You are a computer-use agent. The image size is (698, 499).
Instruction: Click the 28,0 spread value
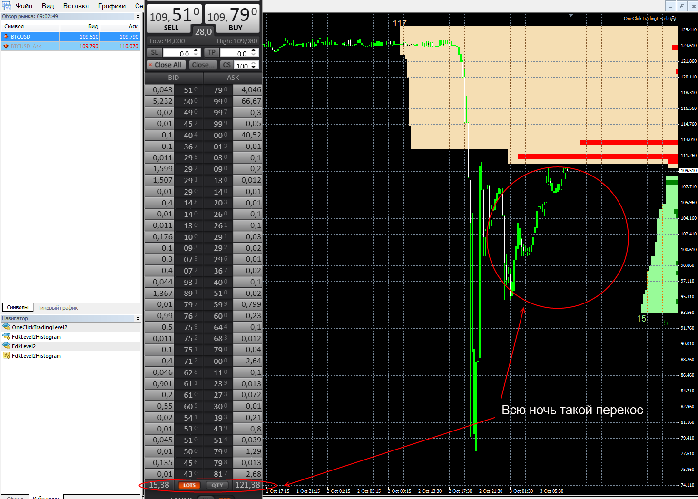point(203,31)
